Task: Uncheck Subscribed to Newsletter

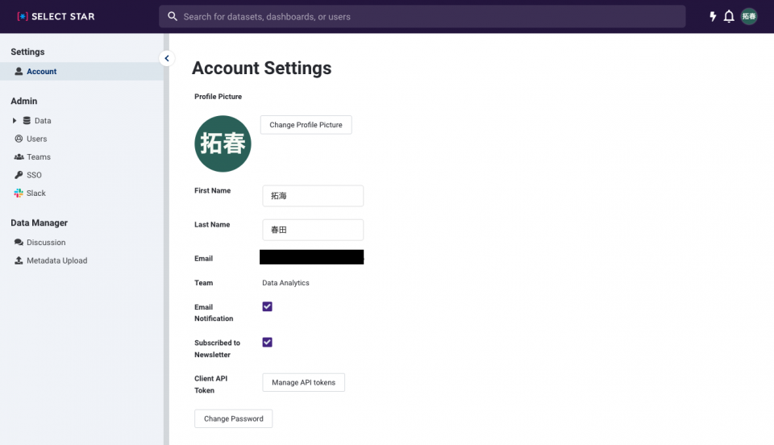Action: point(267,342)
